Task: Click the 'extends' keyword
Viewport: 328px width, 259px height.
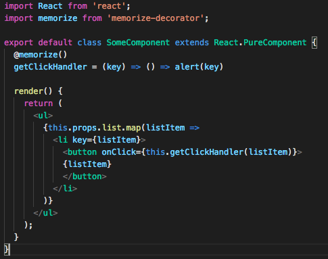Action: point(192,43)
